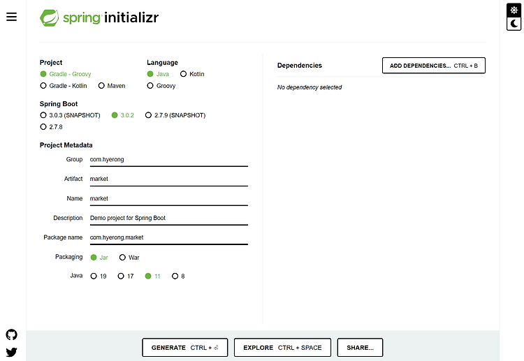
Task: Click the Project Metadata heading
Action: click(x=66, y=145)
